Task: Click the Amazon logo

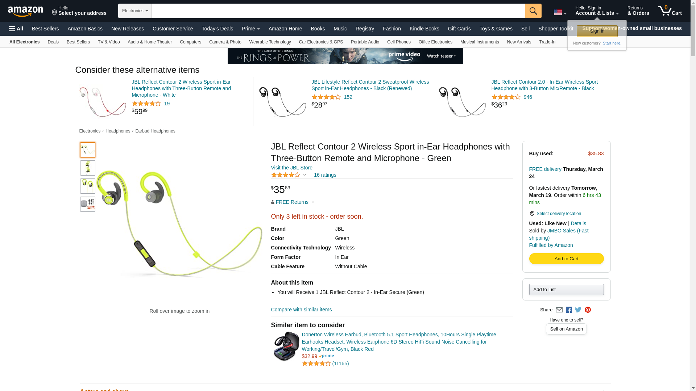Action: (25, 11)
